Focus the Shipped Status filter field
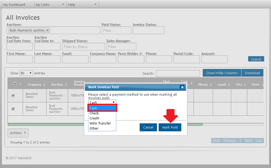The width and height of the screenshot is (271, 168). pos(83,46)
